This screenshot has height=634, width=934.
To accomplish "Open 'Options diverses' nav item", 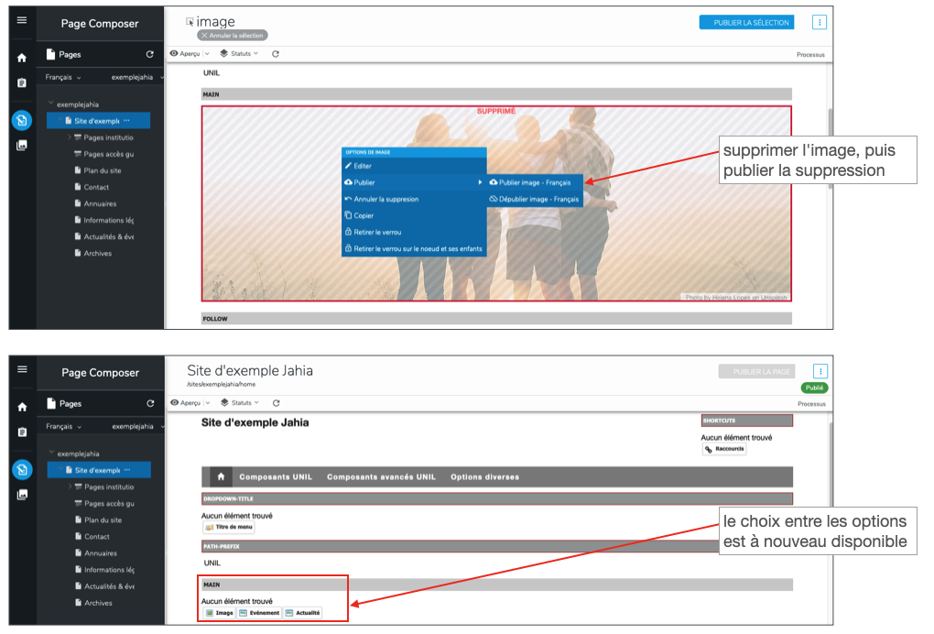I will [x=484, y=477].
